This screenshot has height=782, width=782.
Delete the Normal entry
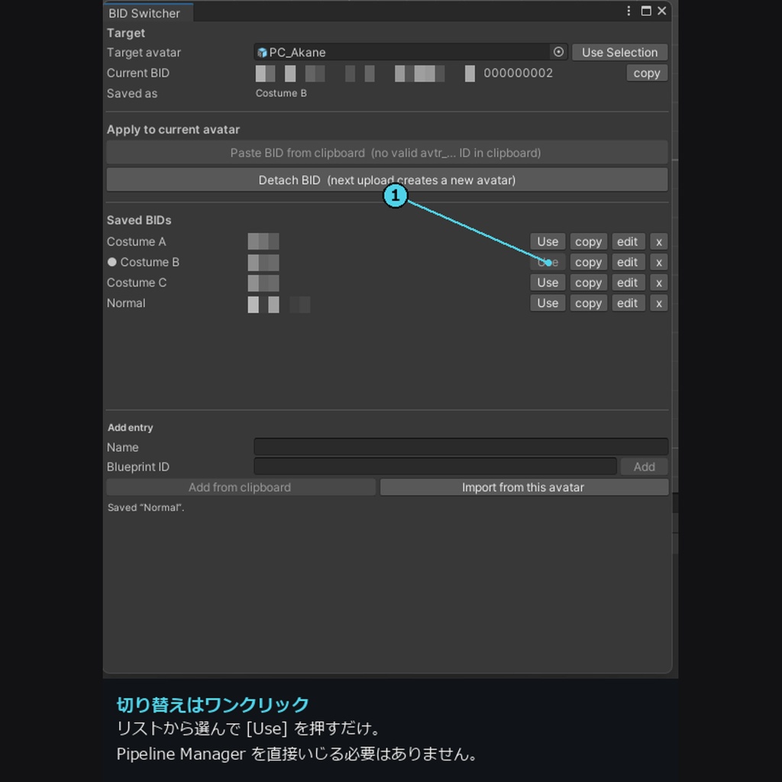[659, 302]
